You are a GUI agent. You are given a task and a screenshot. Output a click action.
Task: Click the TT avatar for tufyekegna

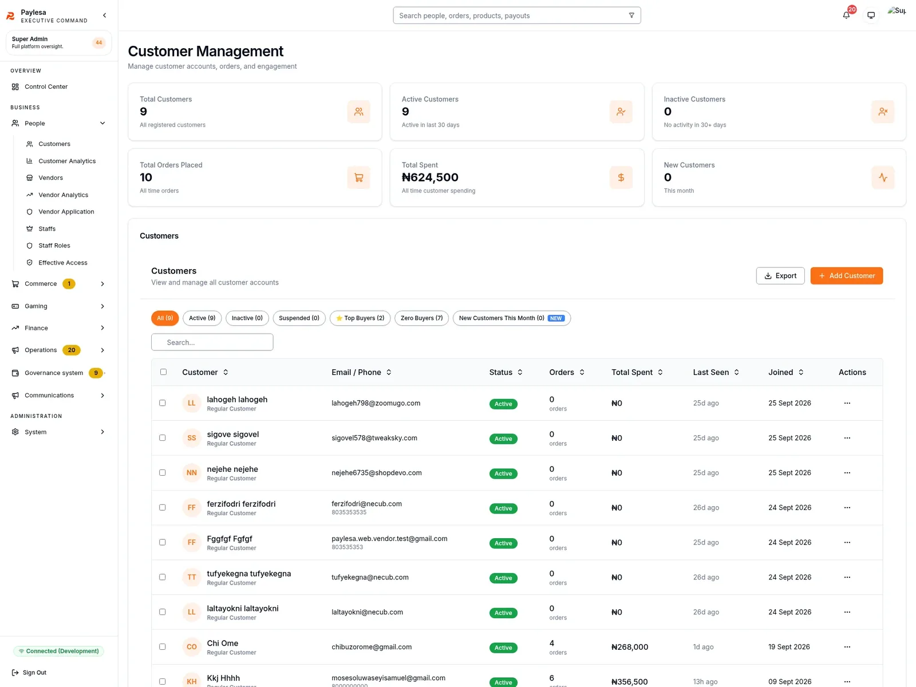click(192, 577)
